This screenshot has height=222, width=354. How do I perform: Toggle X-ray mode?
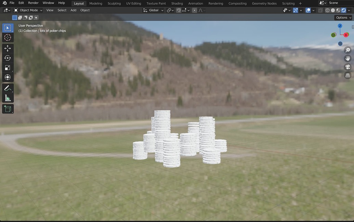(x=320, y=10)
